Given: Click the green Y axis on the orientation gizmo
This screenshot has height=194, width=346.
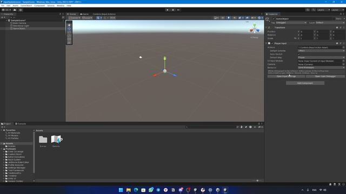Looking at the screenshot, I should point(255,25).
